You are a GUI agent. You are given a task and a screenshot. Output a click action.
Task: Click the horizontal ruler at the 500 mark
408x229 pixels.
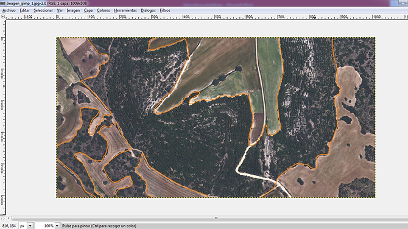click(x=215, y=16)
